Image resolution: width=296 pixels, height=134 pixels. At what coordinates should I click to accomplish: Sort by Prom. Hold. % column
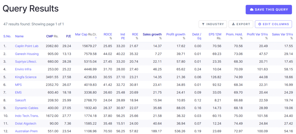pos(234,36)
